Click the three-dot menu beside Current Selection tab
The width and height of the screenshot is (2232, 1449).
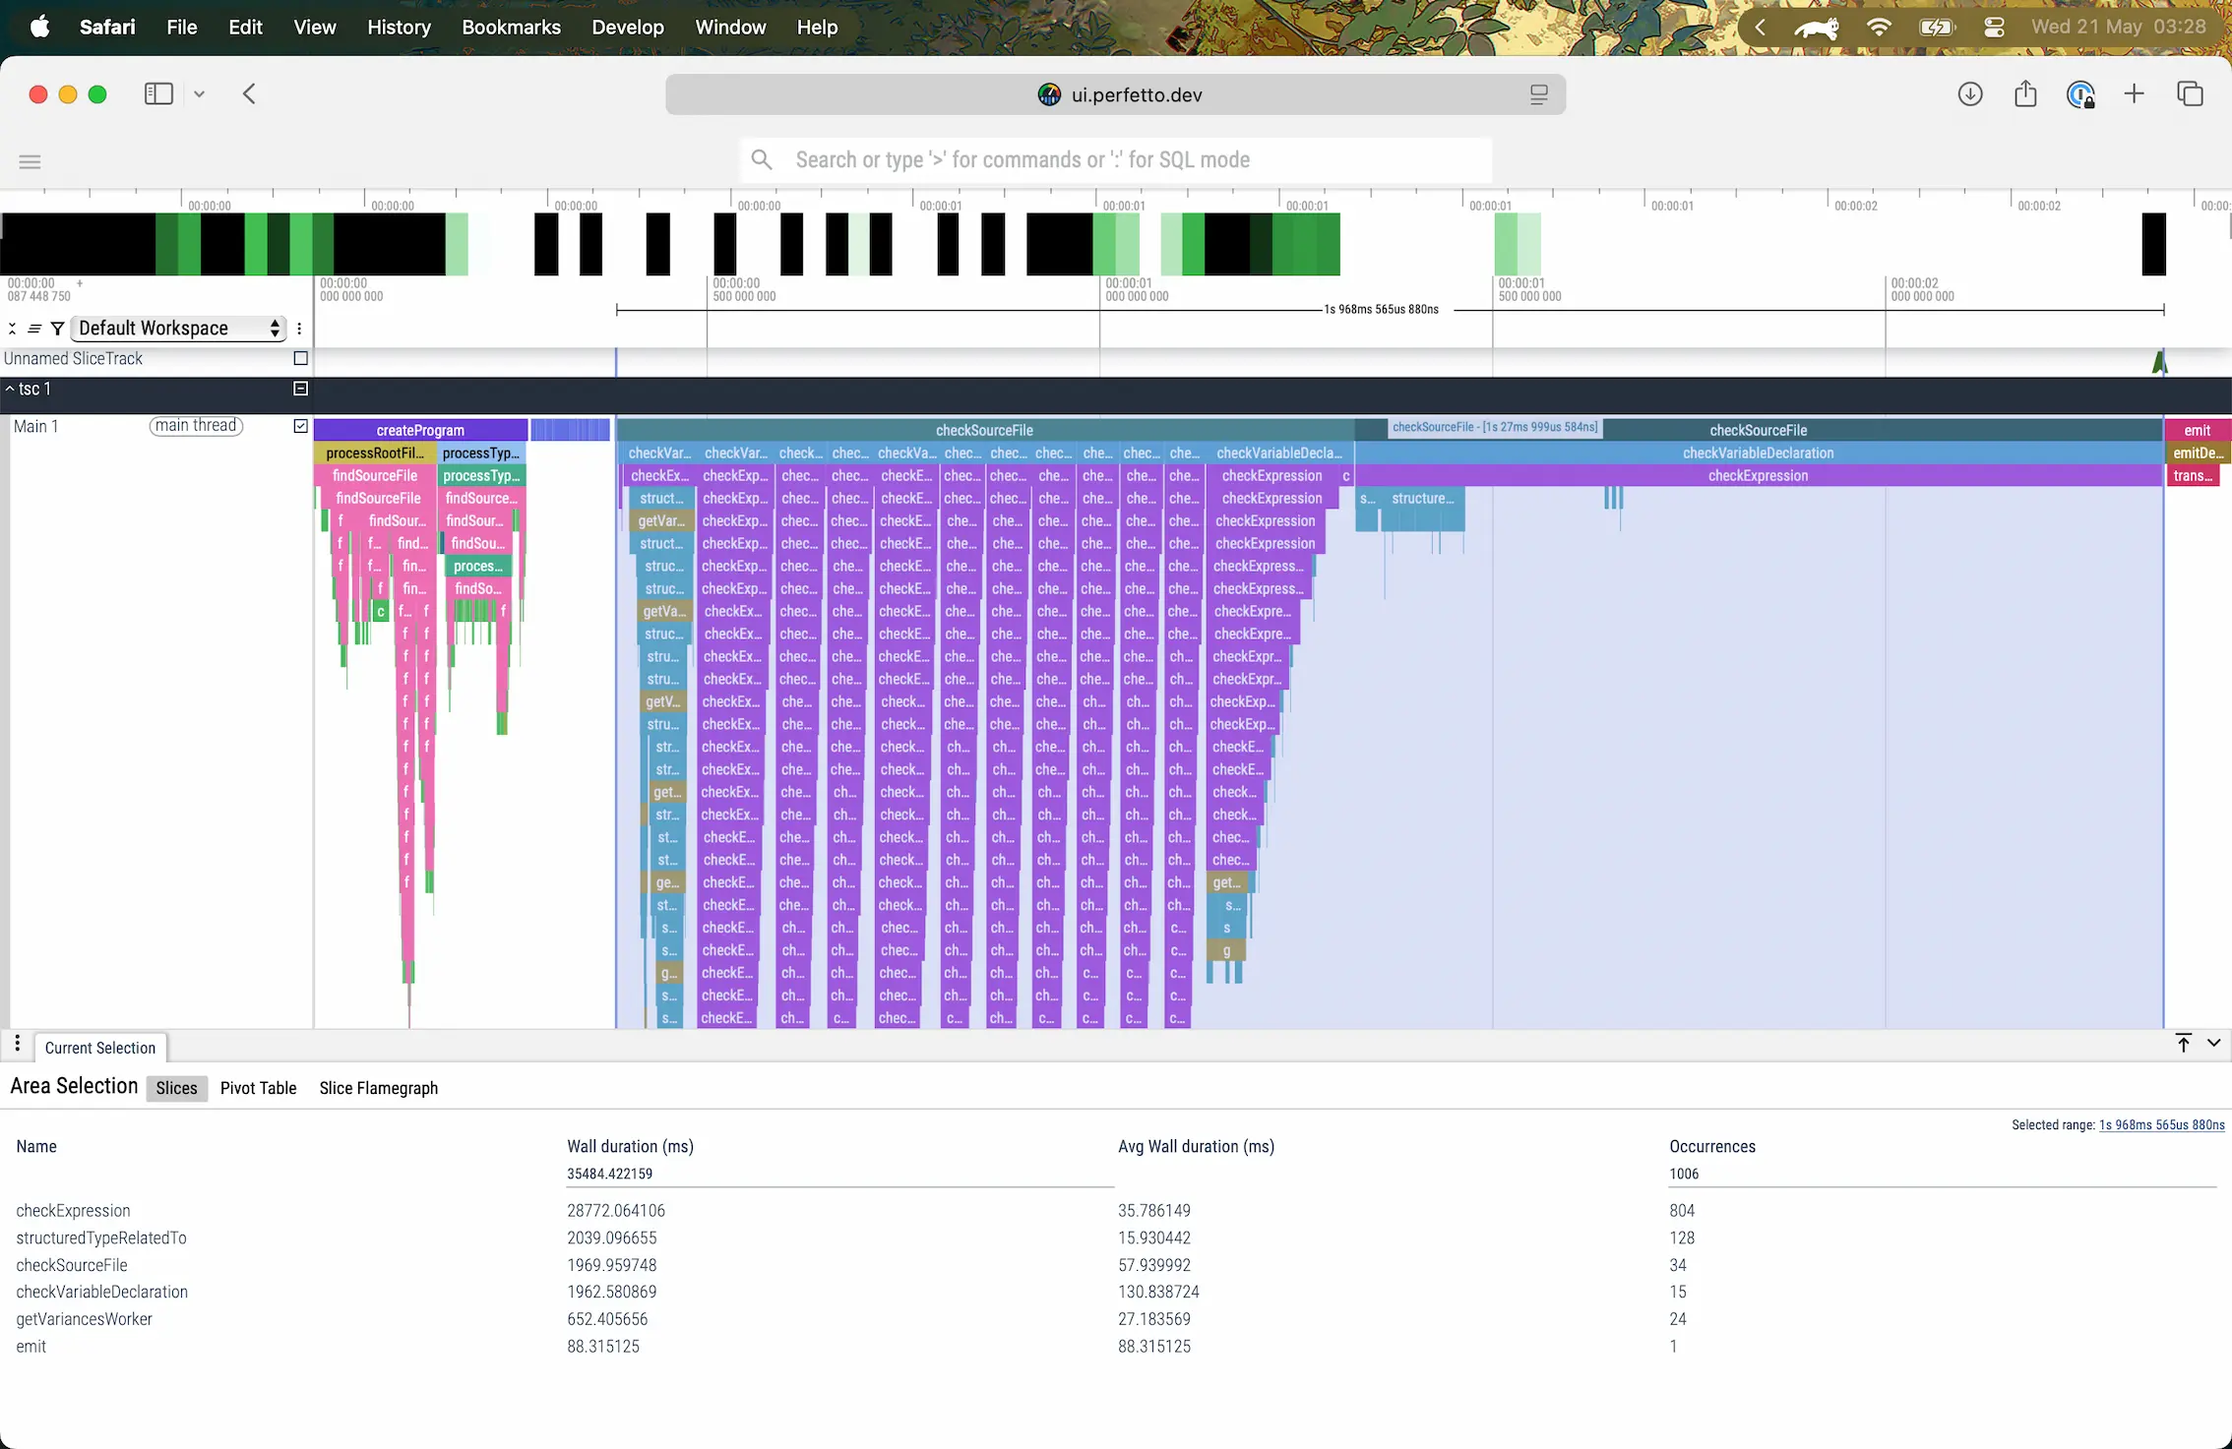point(18,1044)
